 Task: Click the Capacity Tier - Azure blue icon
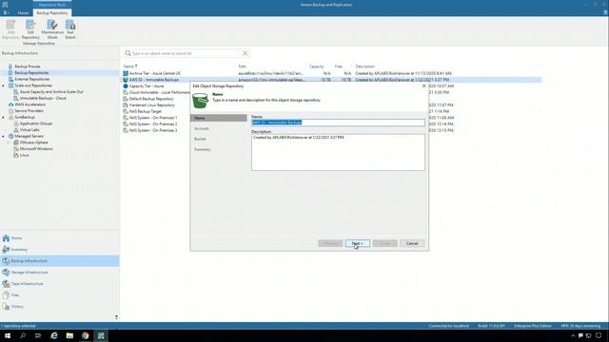click(x=126, y=86)
